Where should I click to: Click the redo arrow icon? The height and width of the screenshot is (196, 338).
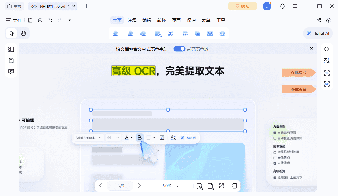tap(60, 20)
